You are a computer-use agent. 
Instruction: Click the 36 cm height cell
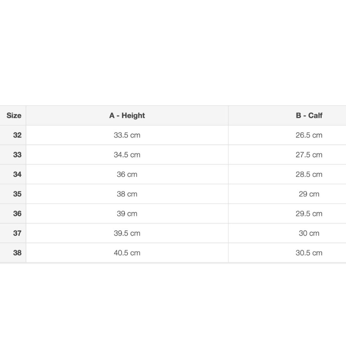[x=127, y=174]
